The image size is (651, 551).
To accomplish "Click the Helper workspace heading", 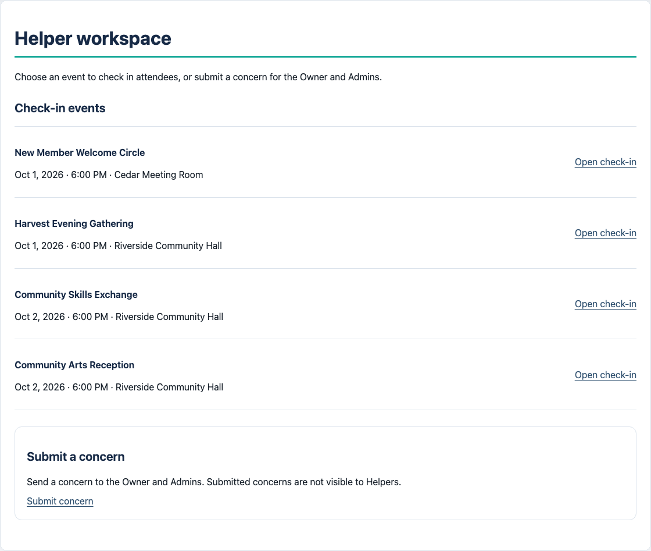I will (x=93, y=38).
